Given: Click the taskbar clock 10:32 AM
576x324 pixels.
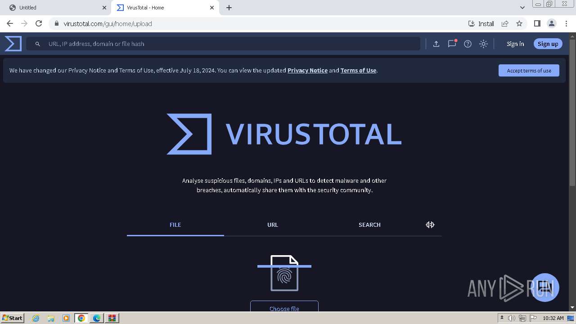Looking at the screenshot, I should (553, 318).
